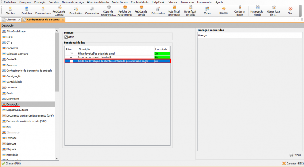Open the Clientes toolbar icon

click(10, 10)
